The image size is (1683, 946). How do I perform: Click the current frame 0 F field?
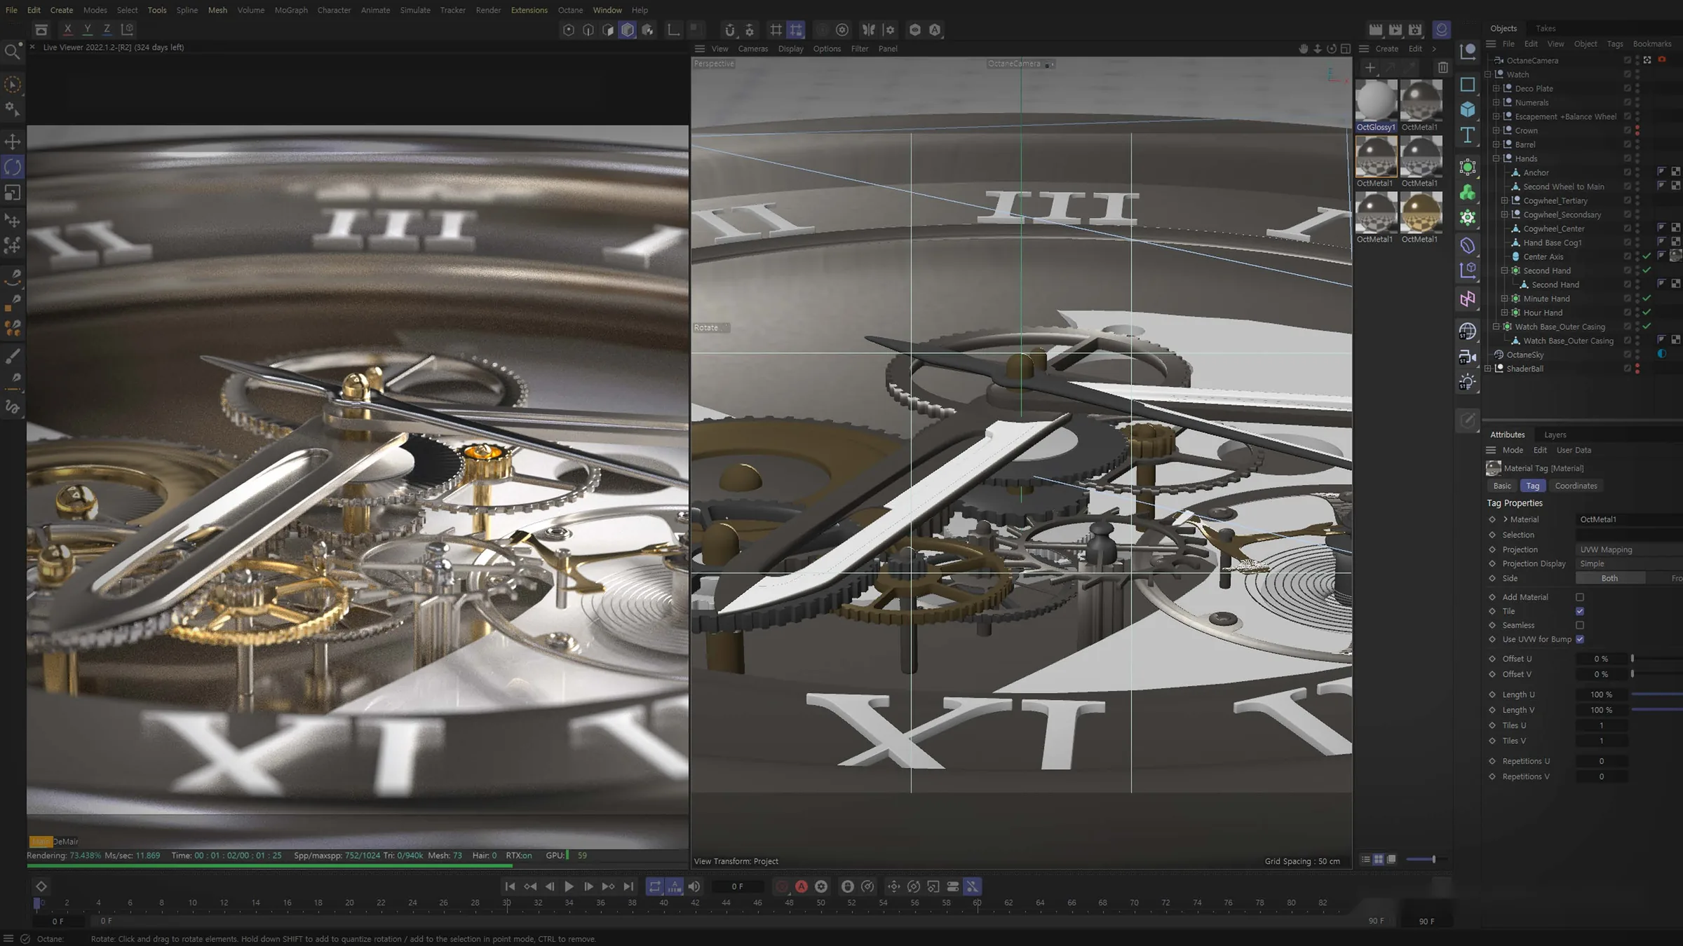point(737,886)
